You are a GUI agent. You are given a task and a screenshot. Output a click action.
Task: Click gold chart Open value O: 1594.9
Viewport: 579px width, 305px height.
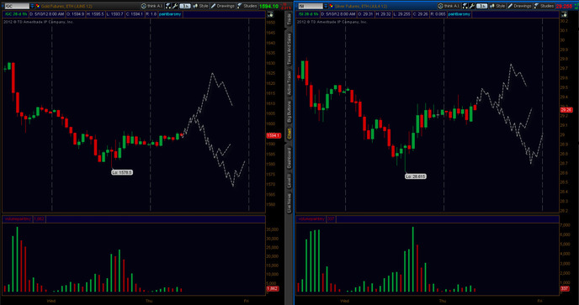click(x=77, y=14)
